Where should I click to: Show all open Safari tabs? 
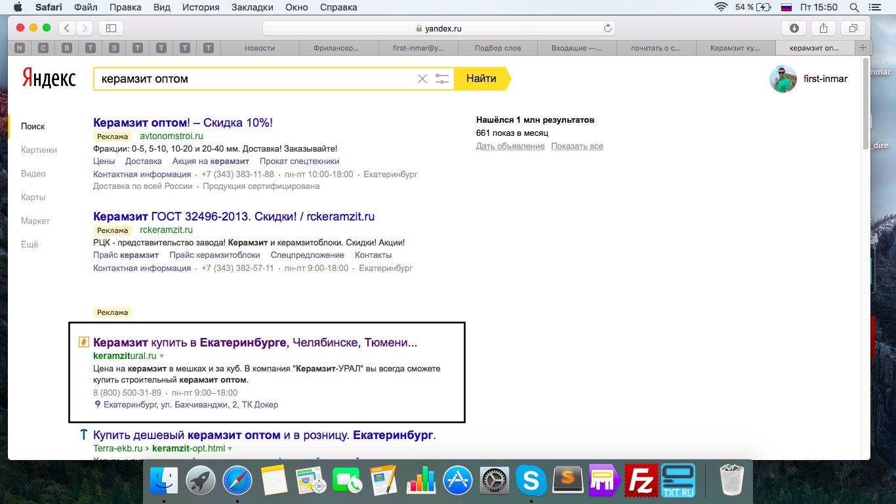coord(853,28)
